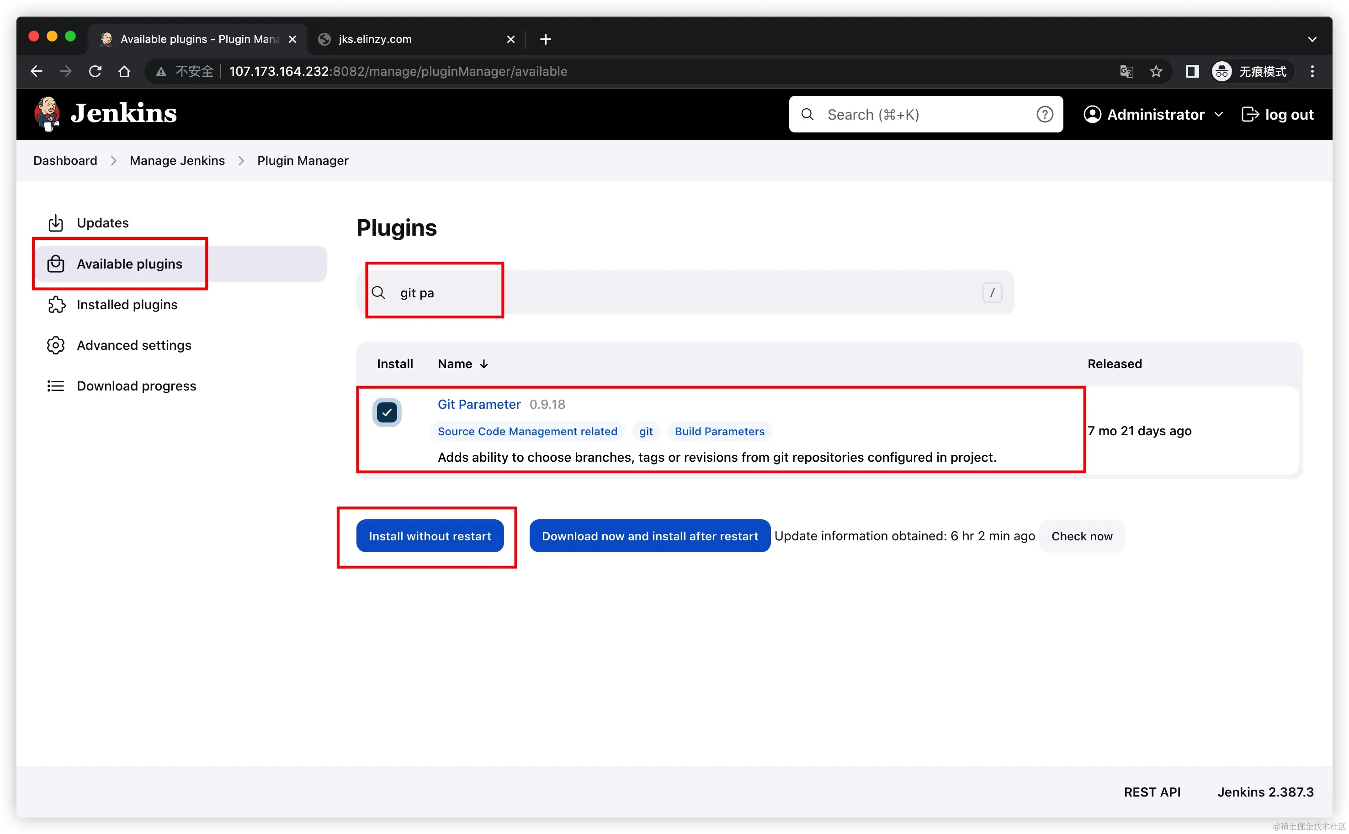Focus the plugin filter field containing git pa
Screen dimensions: 1349x834
point(685,293)
